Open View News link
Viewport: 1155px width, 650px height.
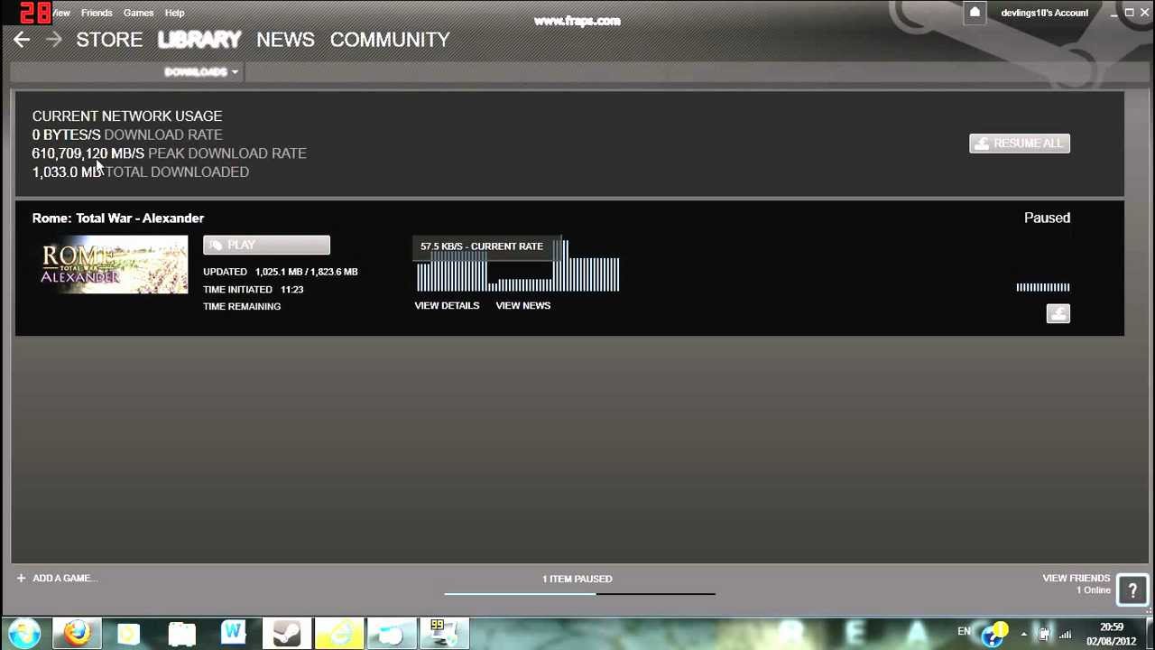coord(522,305)
